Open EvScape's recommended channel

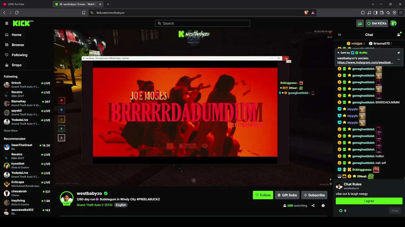[x=27, y=184]
